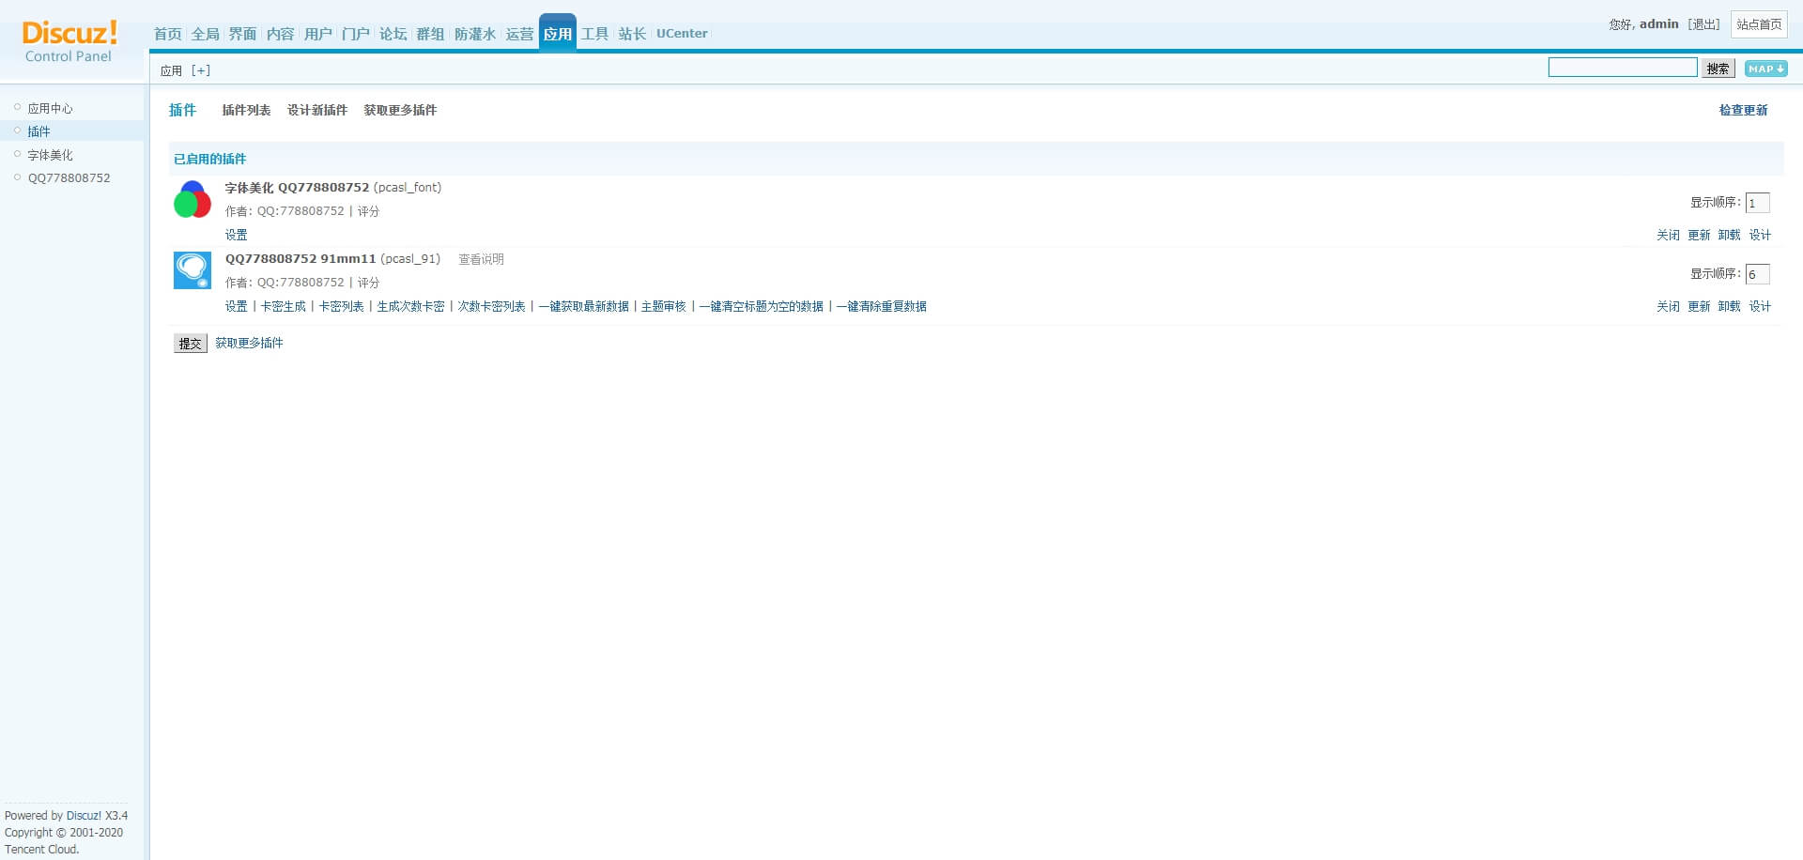Viewport: 1803px width, 860px height.
Task: Click the 站点首页 button
Action: click(1759, 24)
